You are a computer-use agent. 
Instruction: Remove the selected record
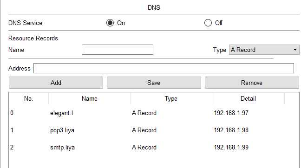[252, 83]
